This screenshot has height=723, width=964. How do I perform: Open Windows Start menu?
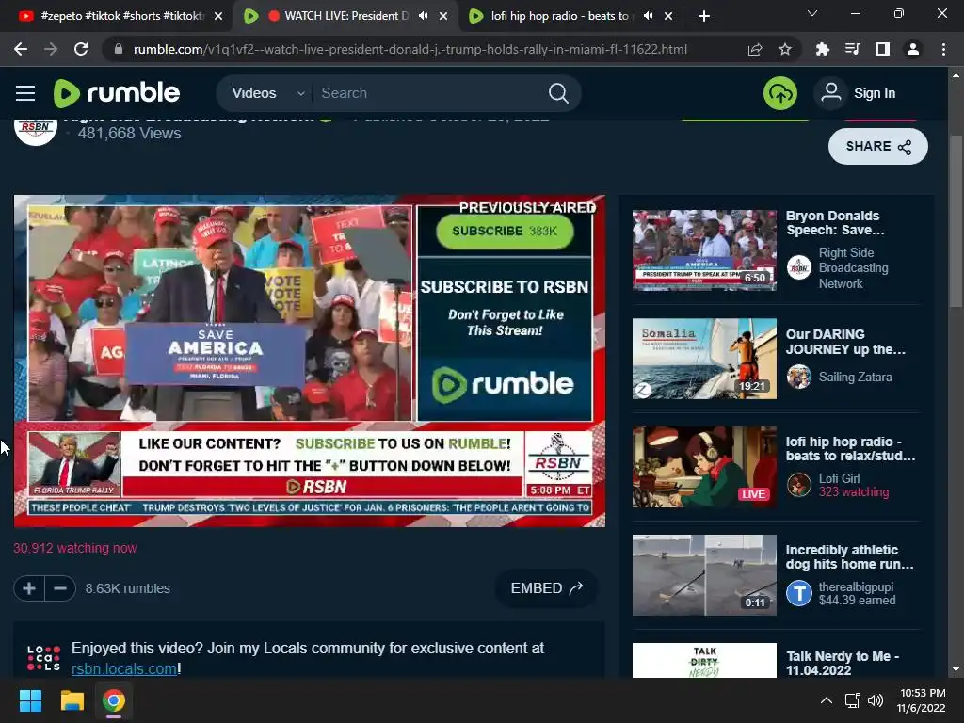31,700
